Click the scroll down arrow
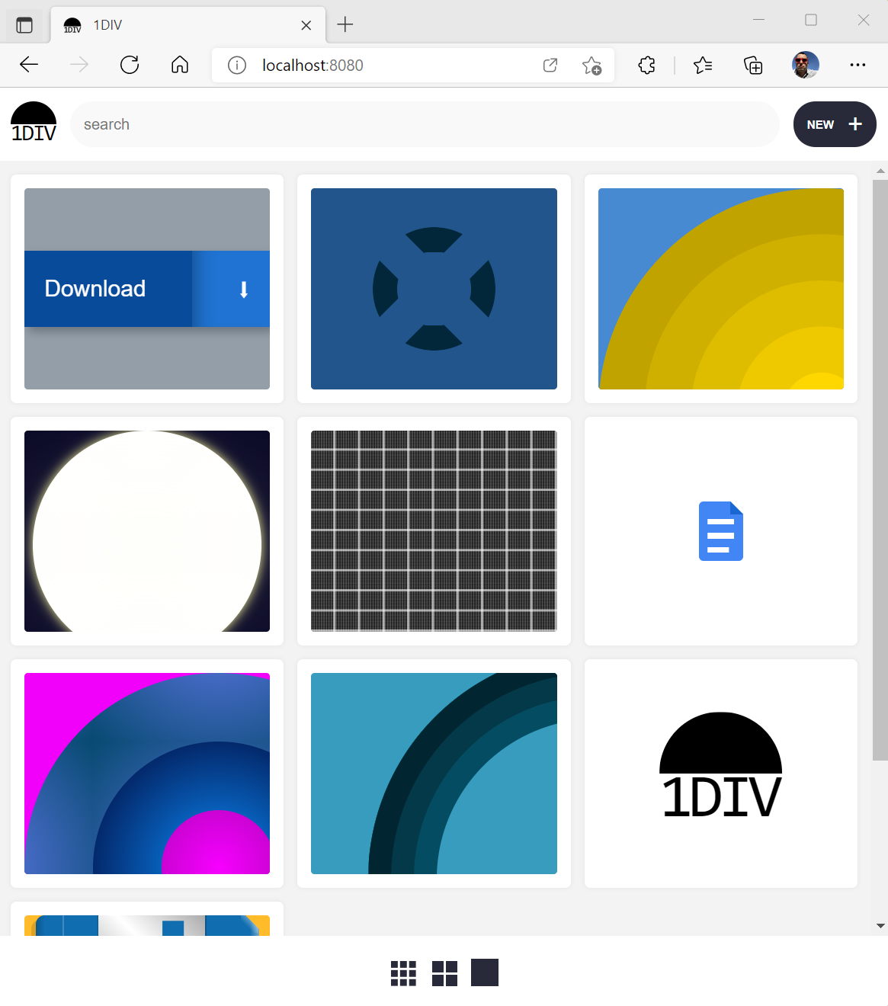The image size is (888, 1006). 880,926
